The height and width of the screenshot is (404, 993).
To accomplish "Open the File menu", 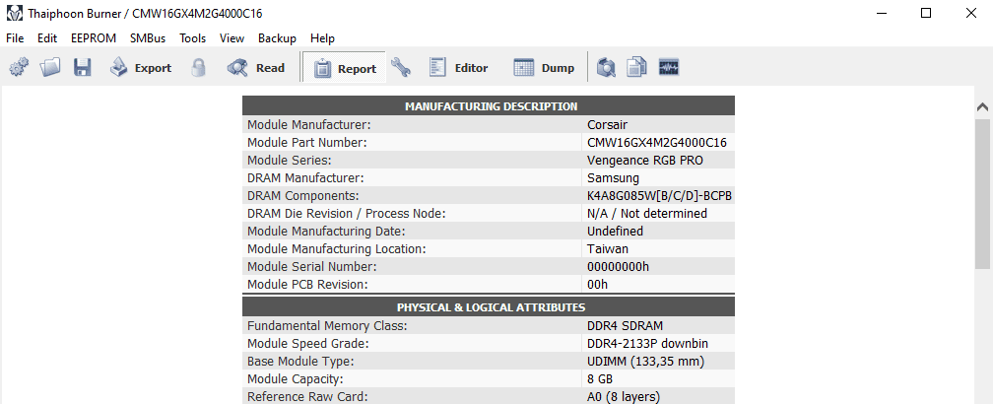I will 15,38.
